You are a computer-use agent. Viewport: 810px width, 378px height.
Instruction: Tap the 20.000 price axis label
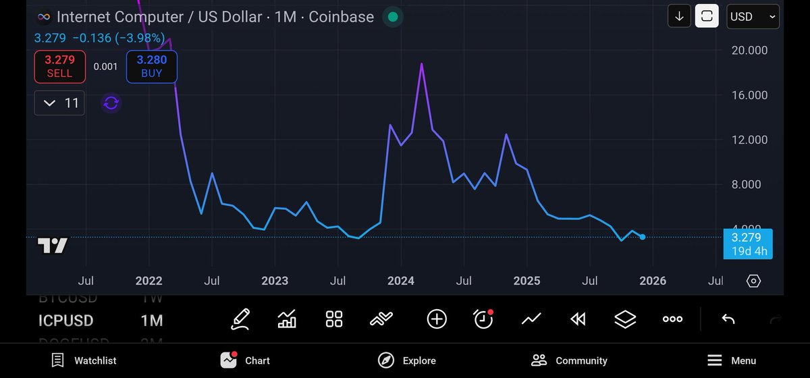[750, 50]
